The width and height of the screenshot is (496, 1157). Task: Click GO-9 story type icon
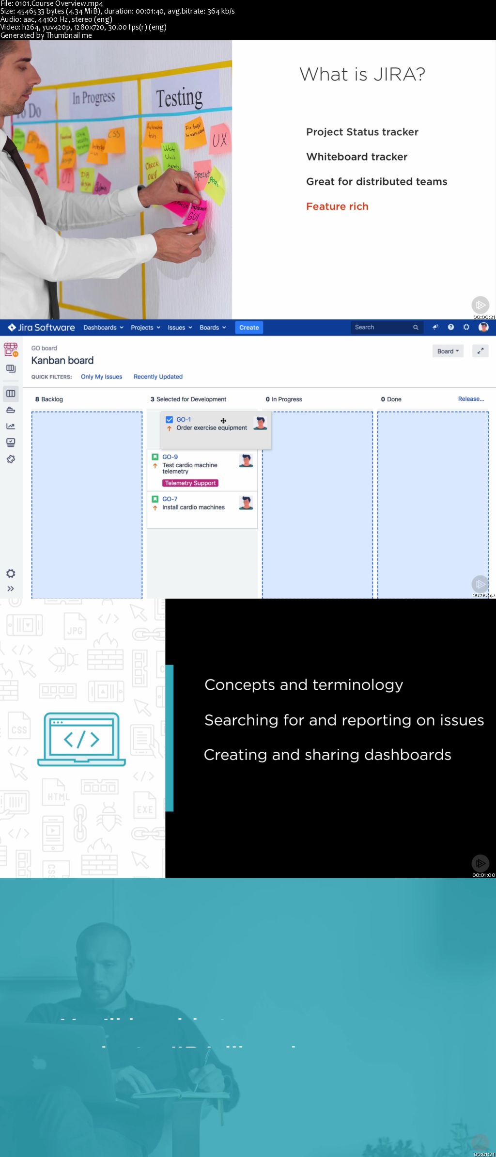155,457
